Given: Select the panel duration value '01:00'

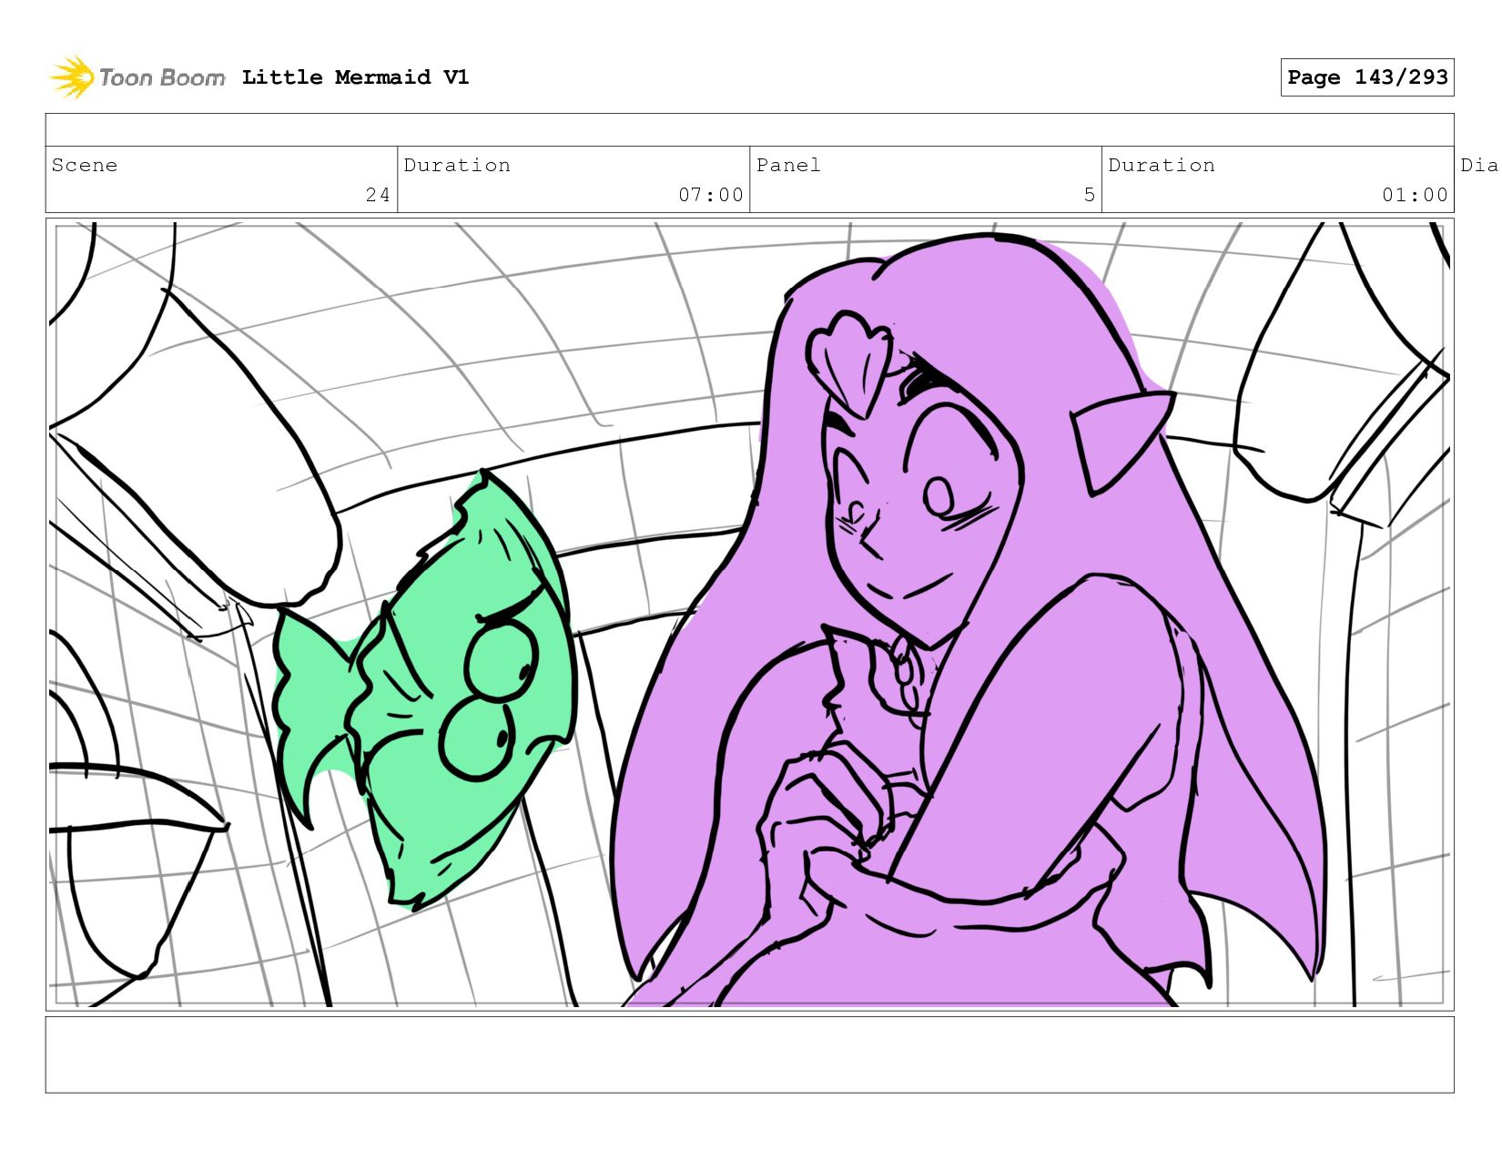Looking at the screenshot, I should click(x=1415, y=195).
